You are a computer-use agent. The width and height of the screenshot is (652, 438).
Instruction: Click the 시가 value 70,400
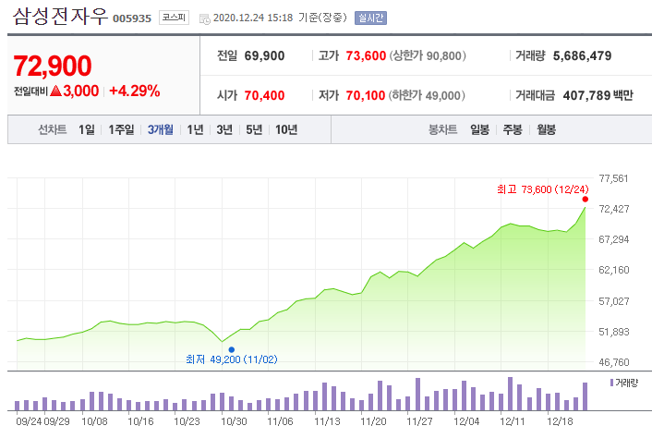click(x=264, y=96)
